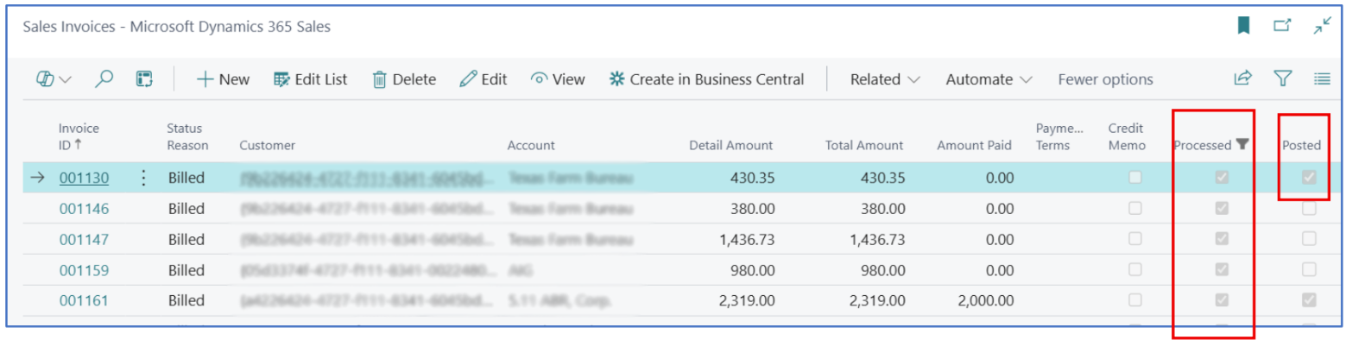
Task: Toggle the filter pane funnel icon
Action: 1283,79
